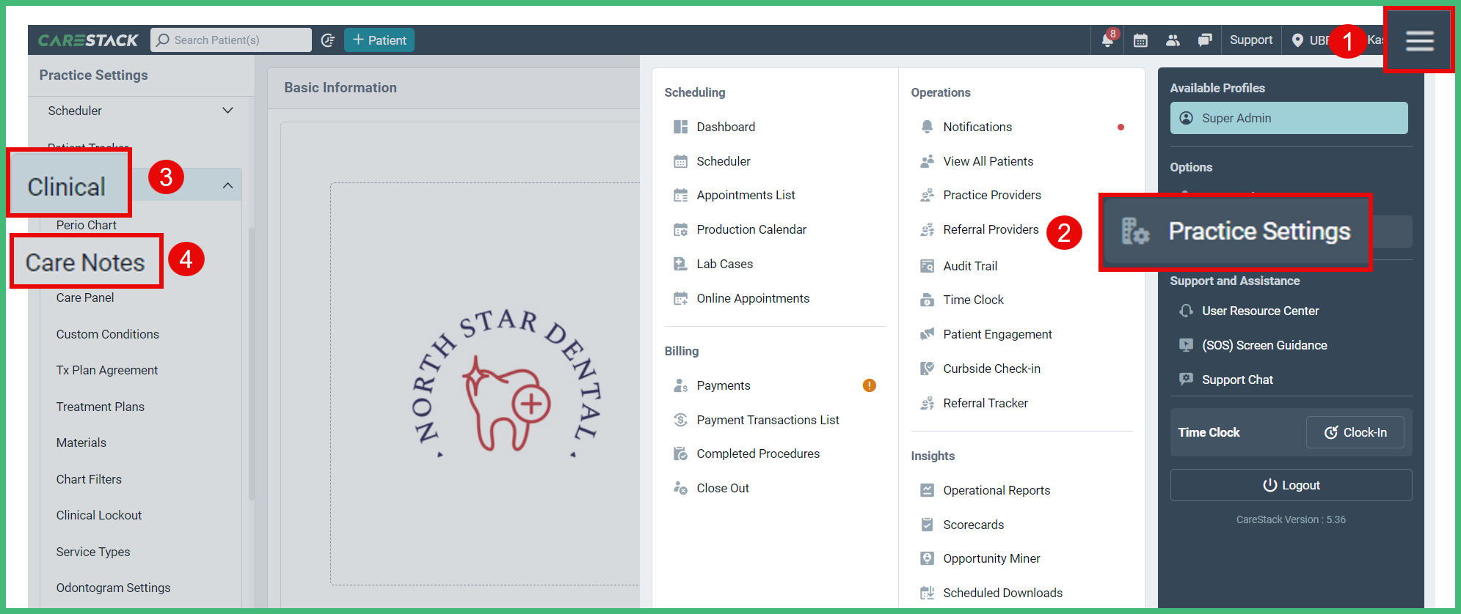Open Clinical Lockout settings

click(x=99, y=515)
